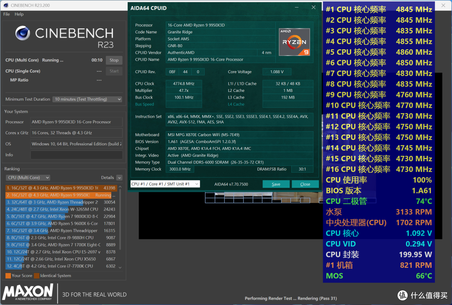Viewport: 452px width, 305px height.
Task: Select the Xeon X5650 ranking row
Action: tap(61, 259)
